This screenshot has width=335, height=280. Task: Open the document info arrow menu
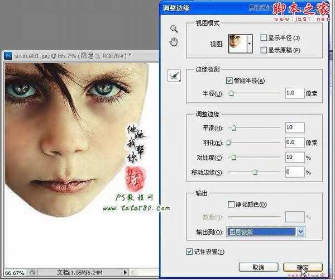(125, 272)
